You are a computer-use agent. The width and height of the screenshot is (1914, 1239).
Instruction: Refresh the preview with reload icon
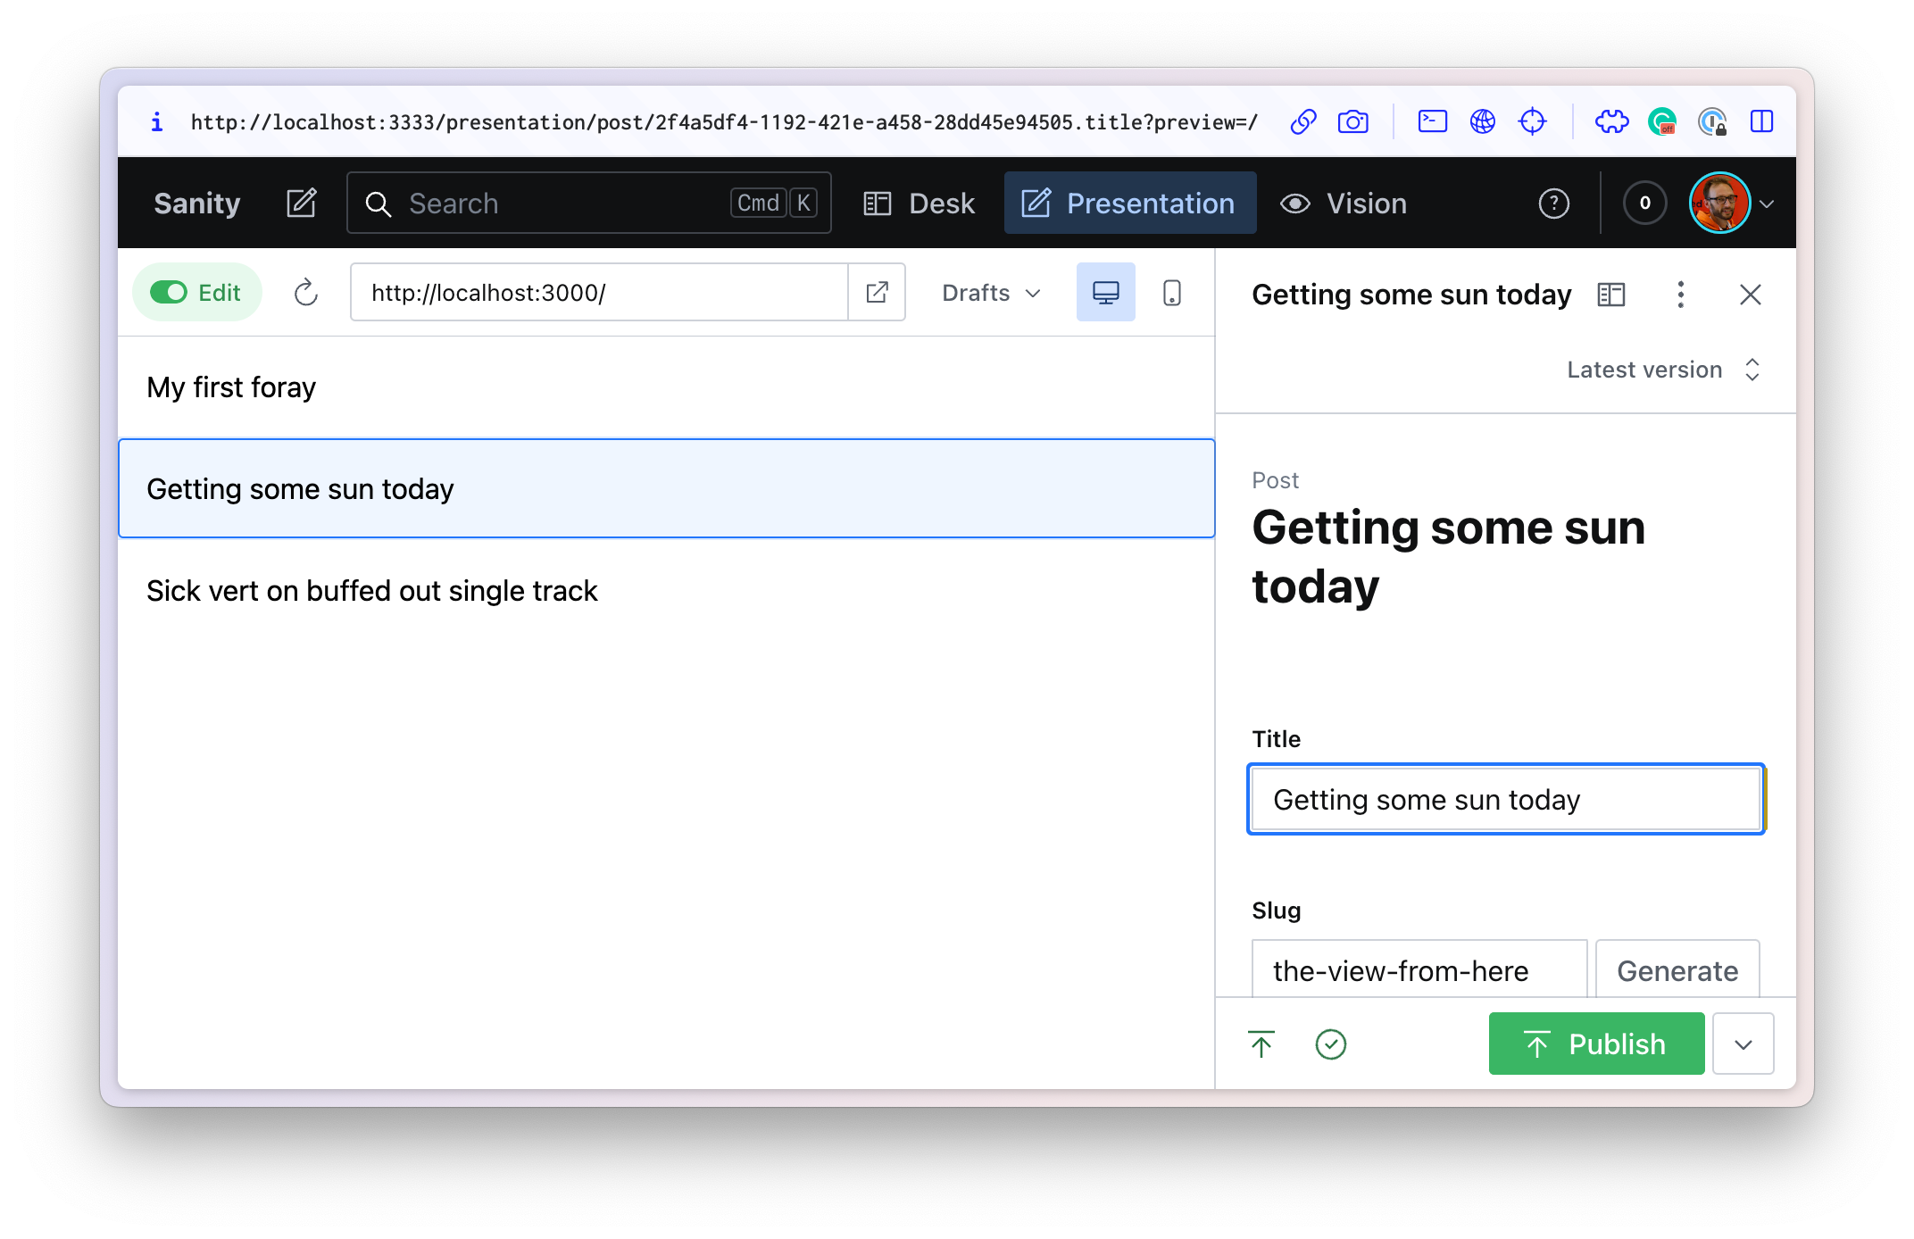pyautogui.click(x=306, y=293)
